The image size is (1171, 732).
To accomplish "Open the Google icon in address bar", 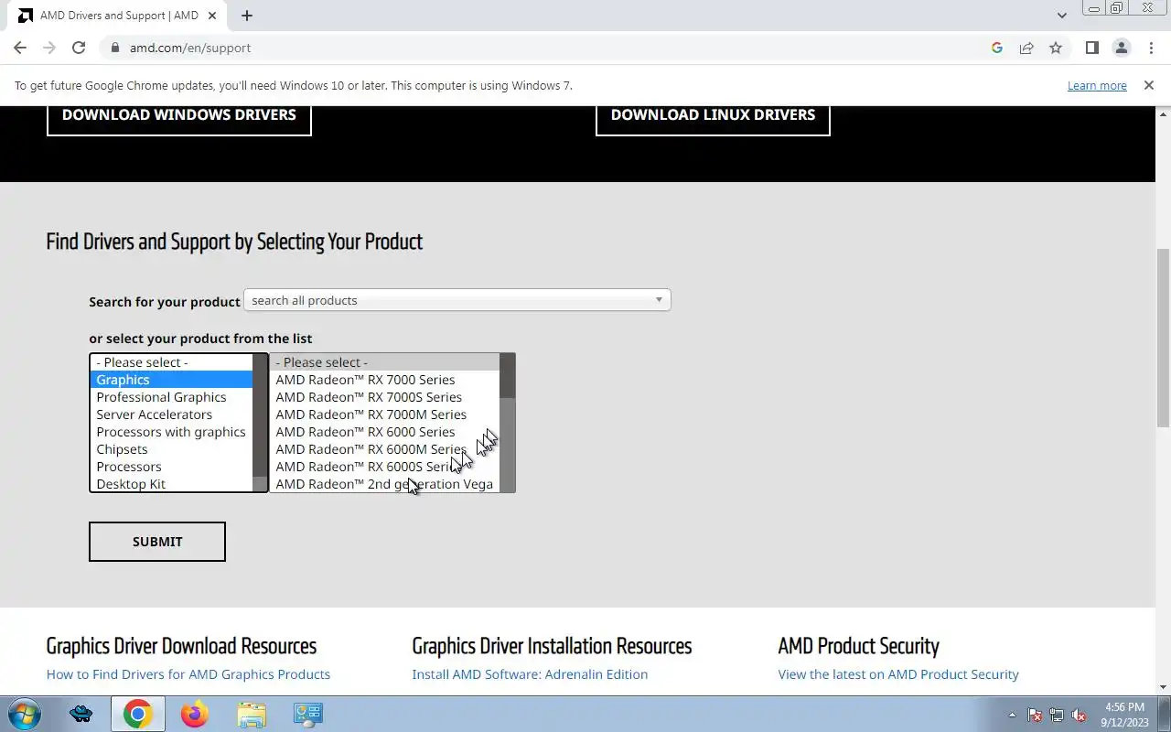I will coord(997,48).
